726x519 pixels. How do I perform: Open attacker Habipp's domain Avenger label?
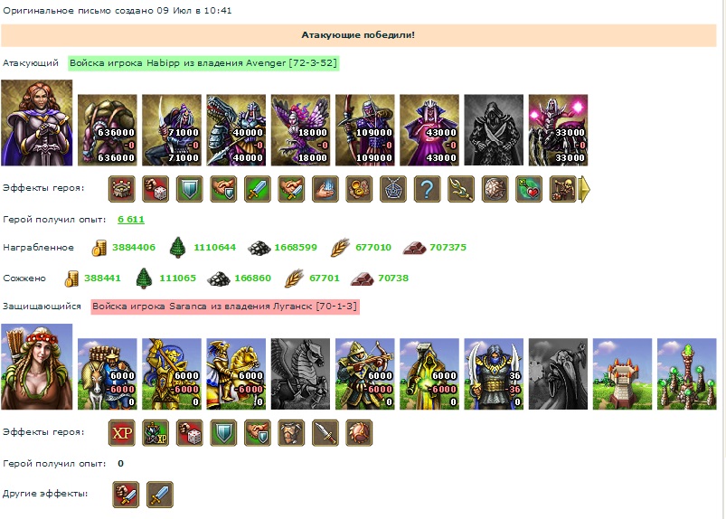[x=203, y=63]
